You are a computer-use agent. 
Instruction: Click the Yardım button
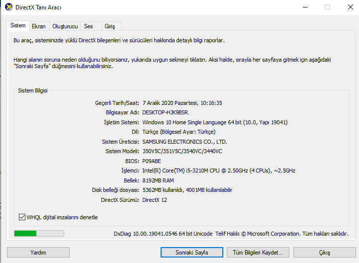pos(38,253)
